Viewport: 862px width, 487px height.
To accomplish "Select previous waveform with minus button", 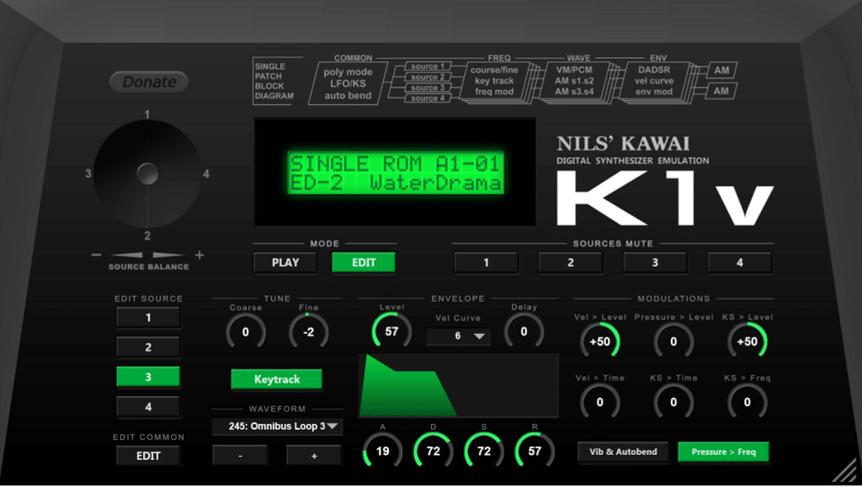I will coord(240,456).
